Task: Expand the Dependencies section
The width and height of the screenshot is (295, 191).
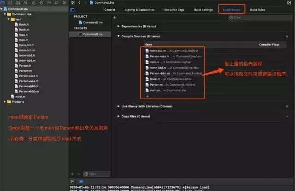Action: click(x=118, y=26)
